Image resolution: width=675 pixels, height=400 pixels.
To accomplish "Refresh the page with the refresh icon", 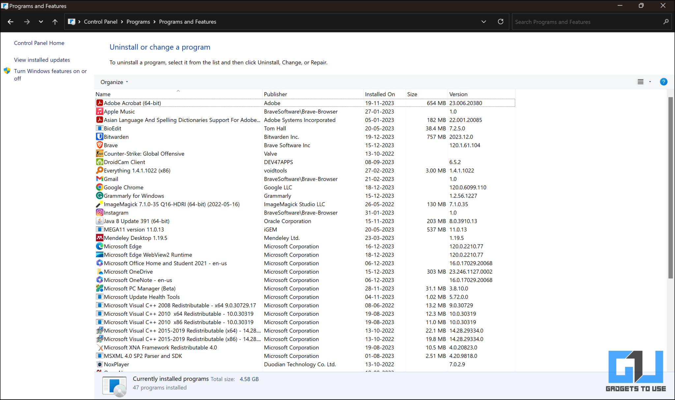I will [501, 21].
